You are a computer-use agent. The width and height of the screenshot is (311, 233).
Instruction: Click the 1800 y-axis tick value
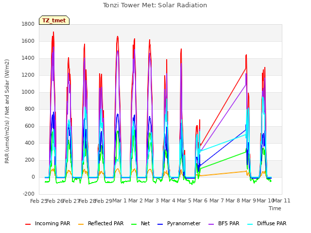28,24
